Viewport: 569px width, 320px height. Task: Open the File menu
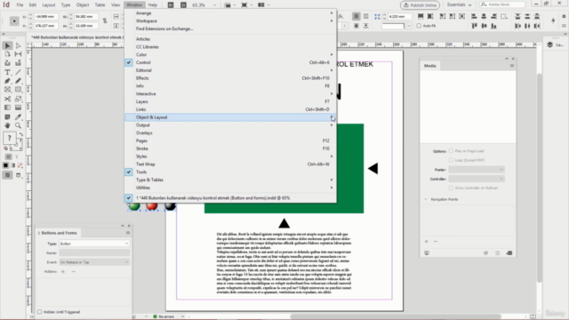pos(20,4)
